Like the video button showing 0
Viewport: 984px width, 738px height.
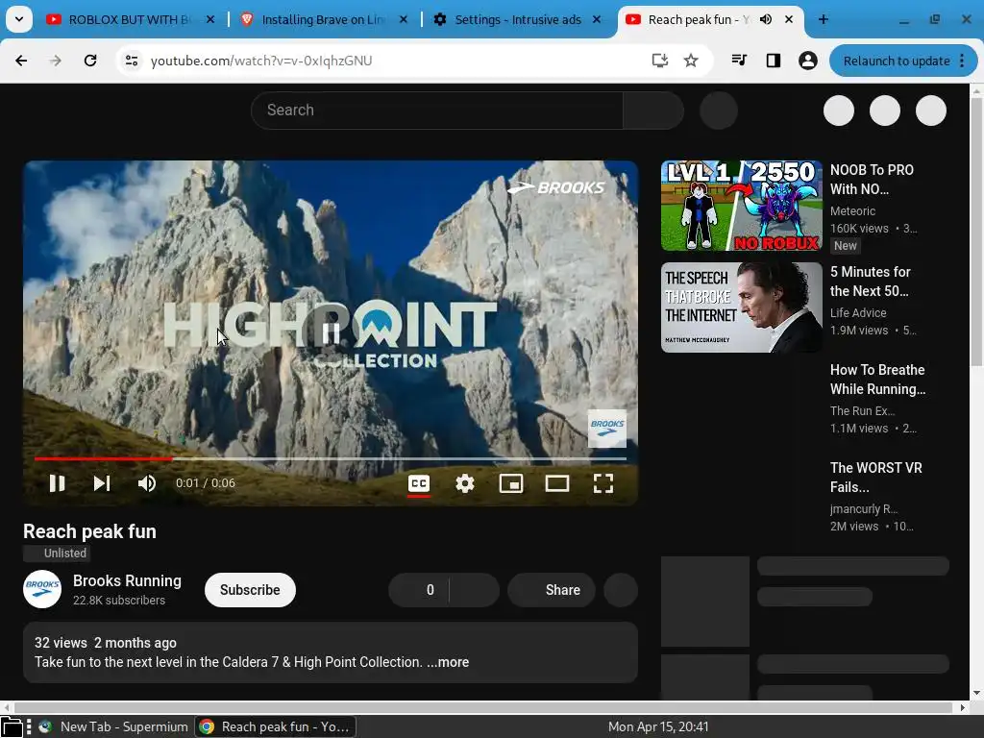click(x=419, y=590)
